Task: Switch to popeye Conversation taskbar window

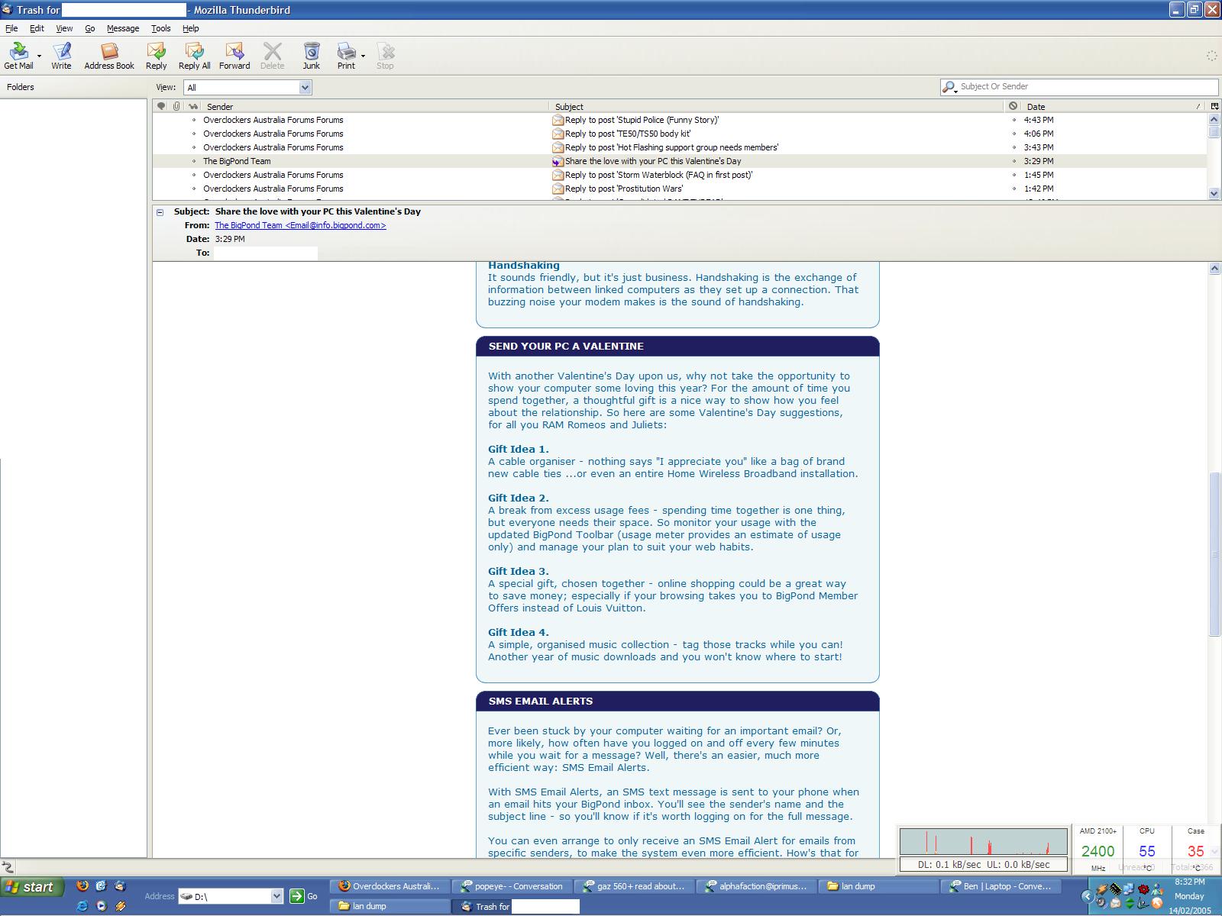Action: (x=512, y=886)
